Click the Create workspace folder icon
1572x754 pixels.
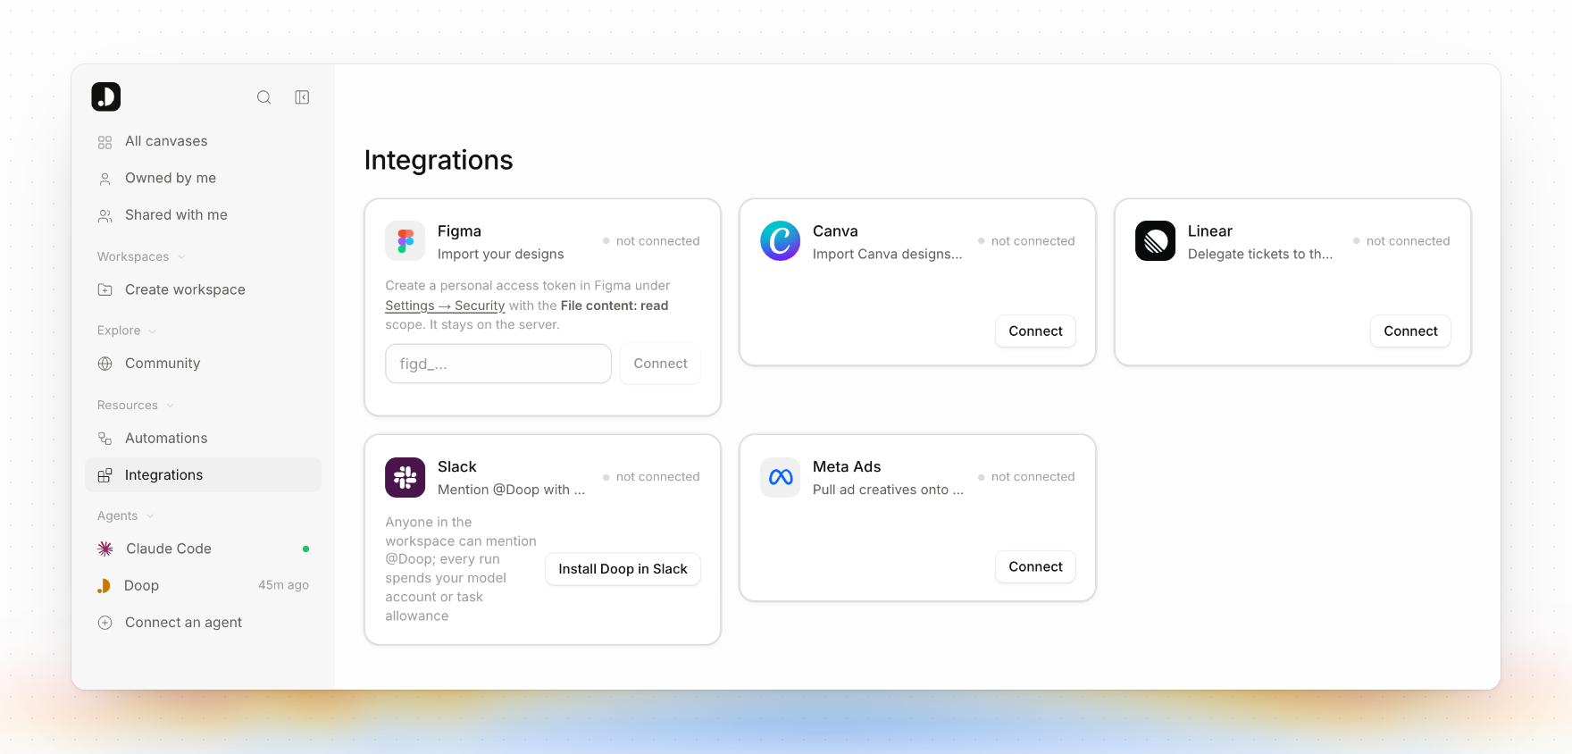tap(105, 289)
